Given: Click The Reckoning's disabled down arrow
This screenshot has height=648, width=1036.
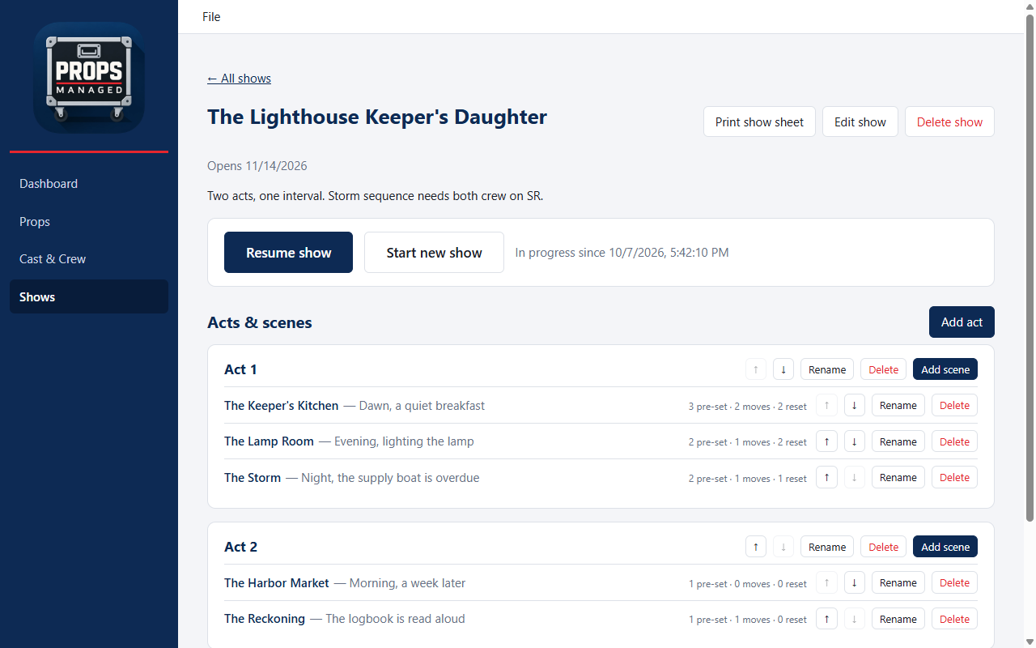Looking at the screenshot, I should [855, 619].
